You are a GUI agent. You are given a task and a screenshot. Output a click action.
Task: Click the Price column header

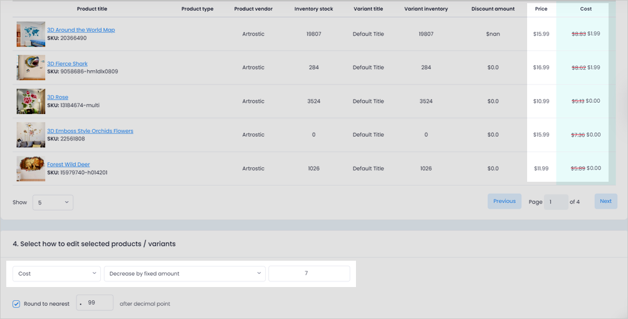pyautogui.click(x=541, y=9)
